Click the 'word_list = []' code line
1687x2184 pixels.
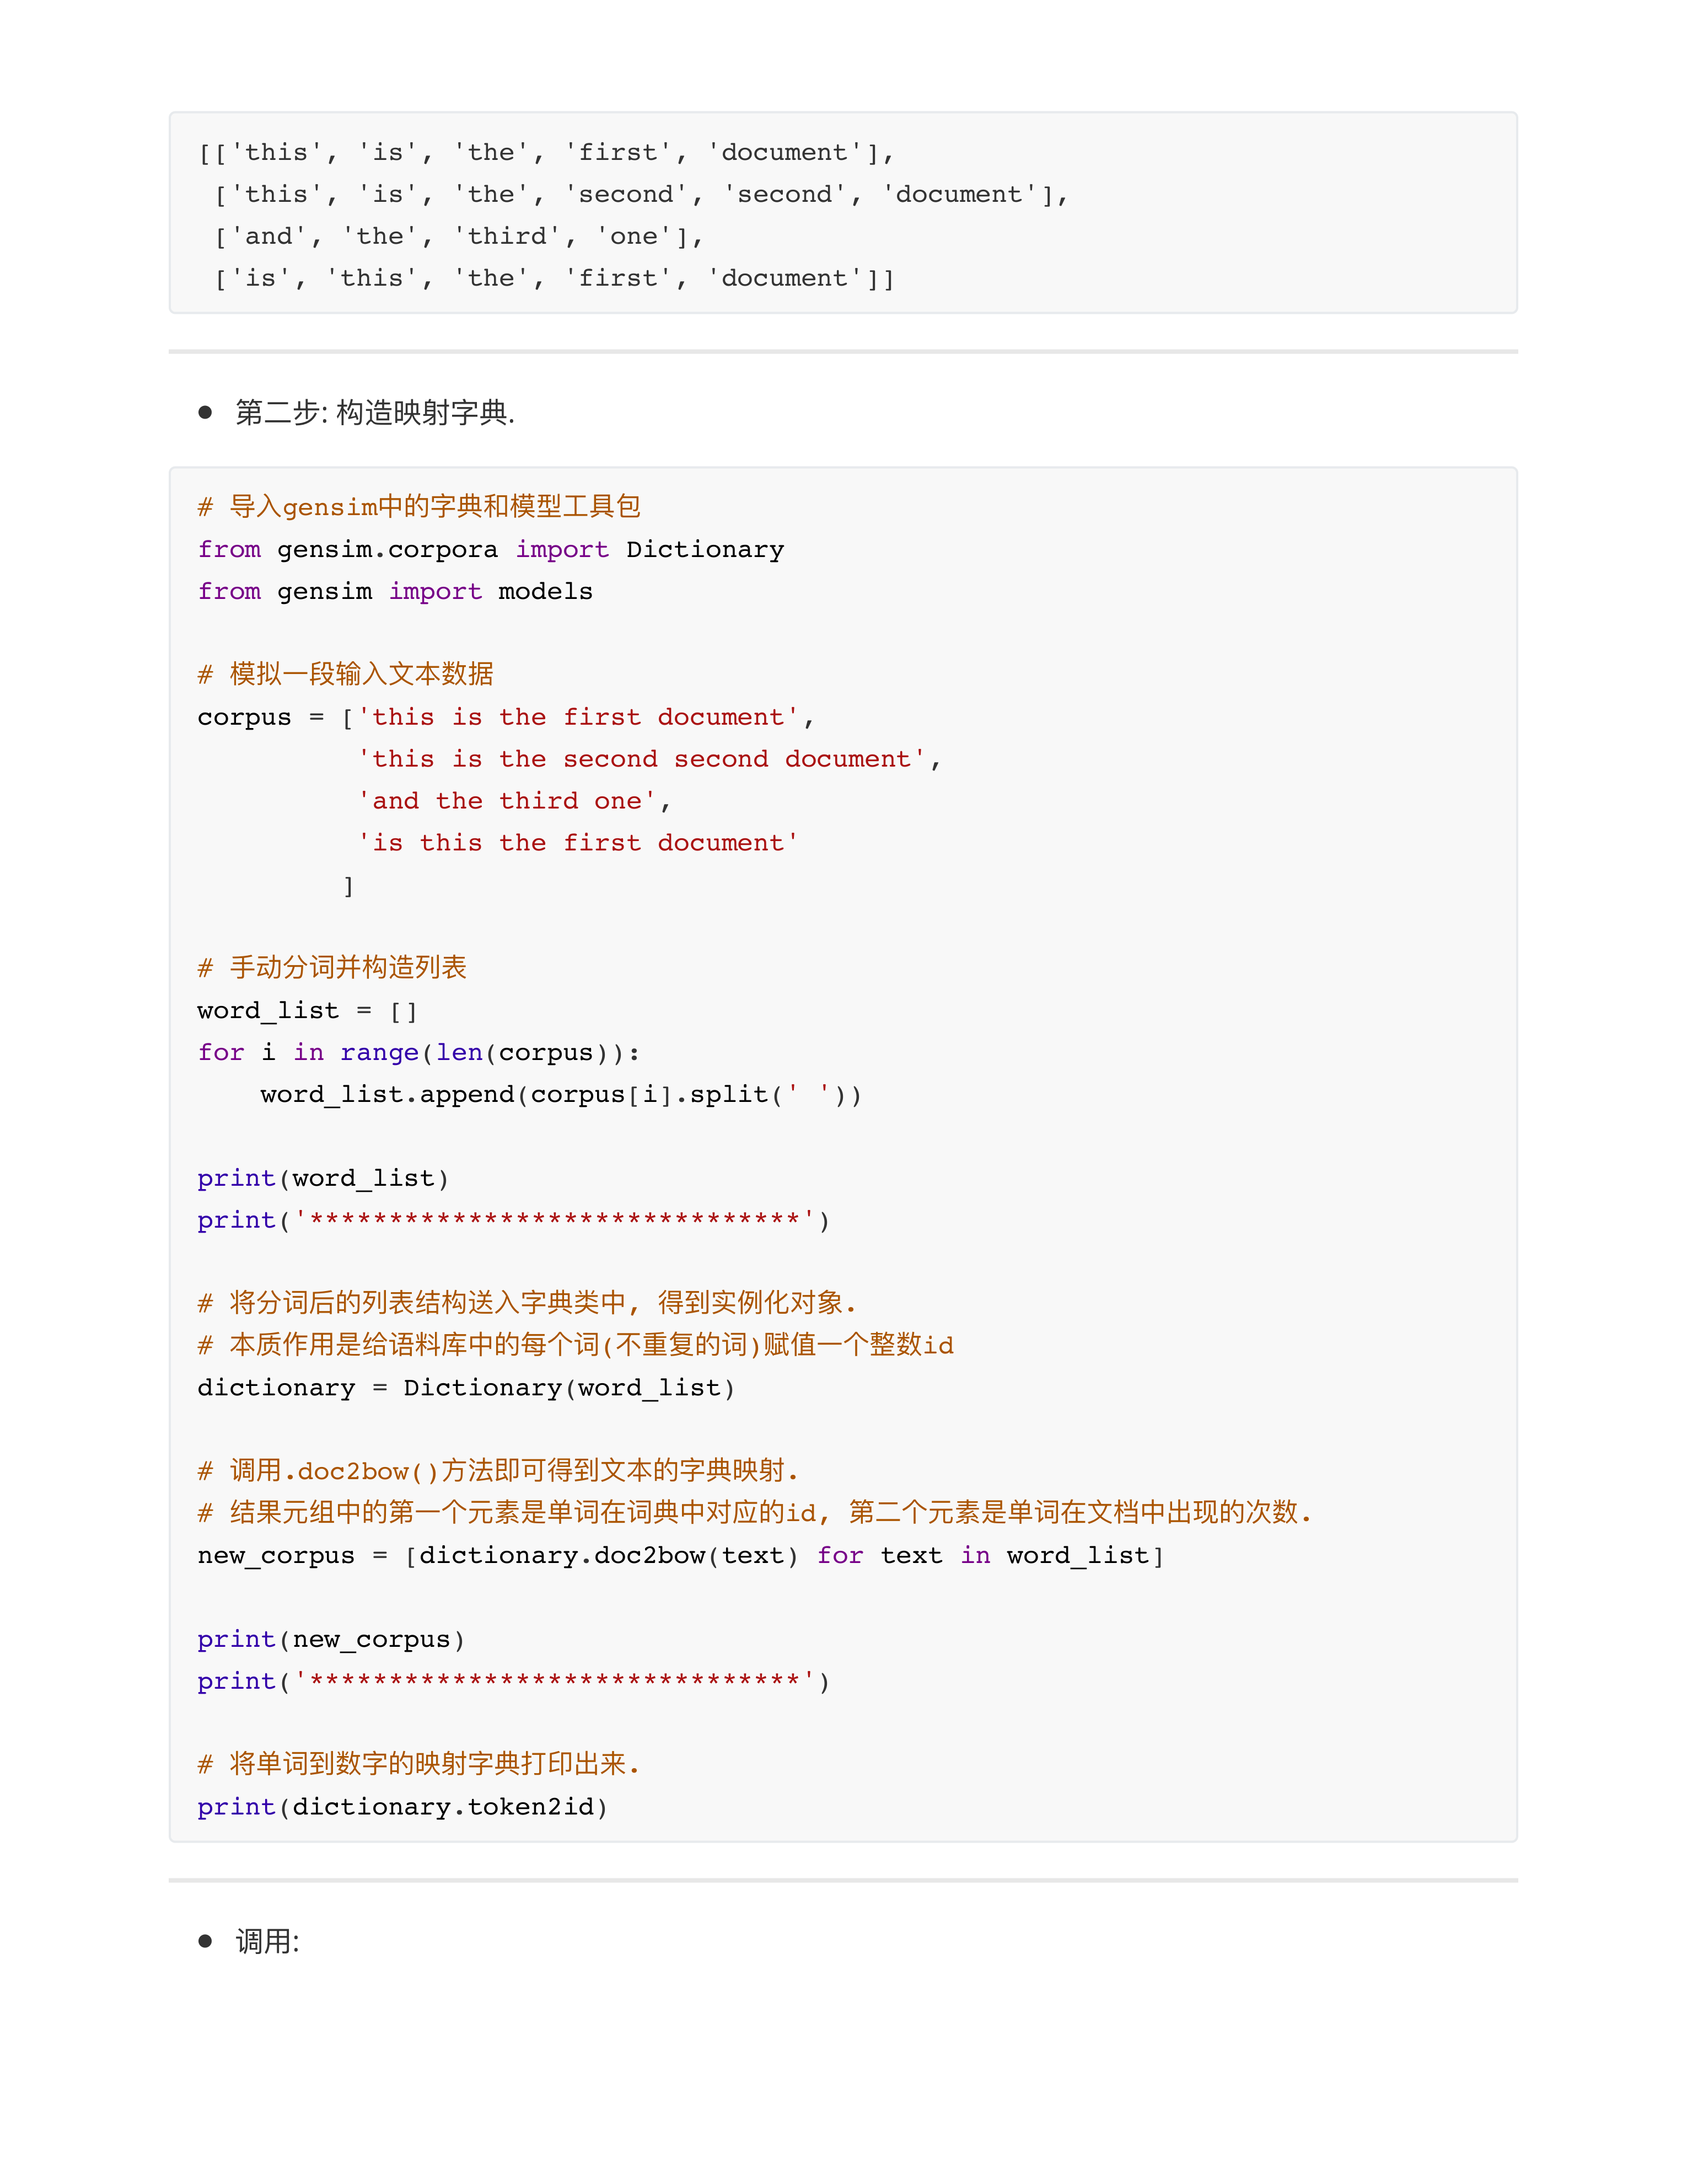pos(307,1010)
